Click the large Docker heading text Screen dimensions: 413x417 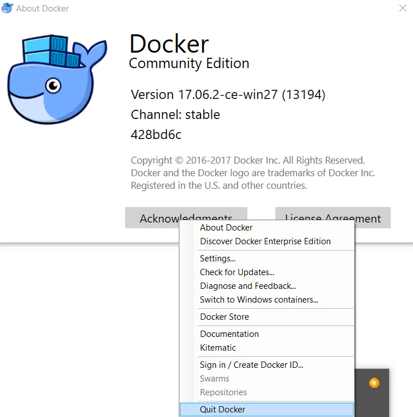click(169, 43)
